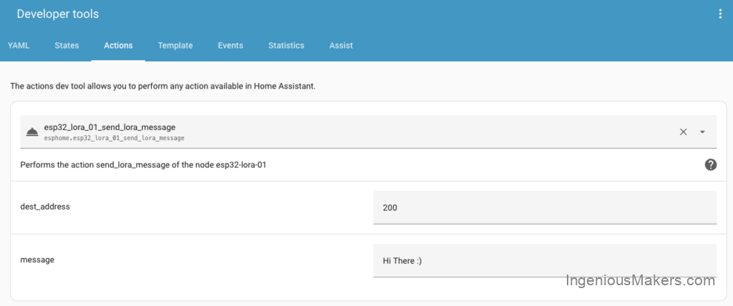Viewport: 733px width, 306px height.
Task: Click the "Performs the action" description text
Action: [143, 164]
